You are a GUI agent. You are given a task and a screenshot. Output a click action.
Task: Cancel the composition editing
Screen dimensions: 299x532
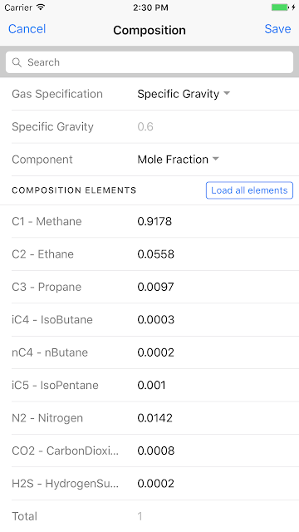(27, 29)
